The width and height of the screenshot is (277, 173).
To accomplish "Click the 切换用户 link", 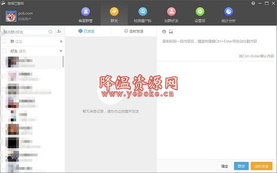I will [x=24, y=19].
